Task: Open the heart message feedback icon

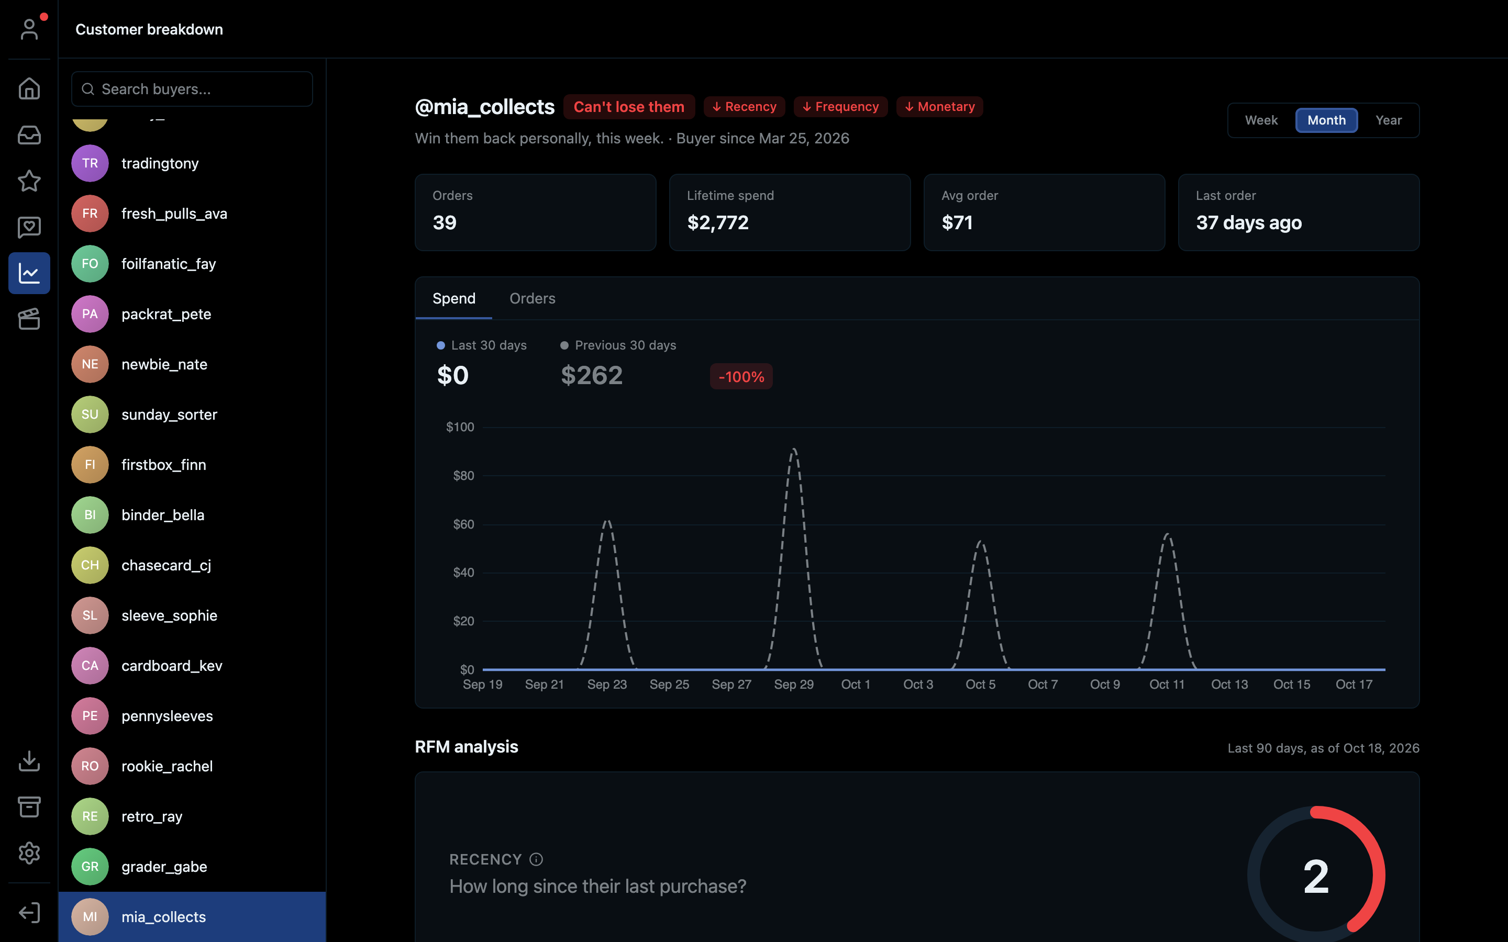Action: point(29,227)
